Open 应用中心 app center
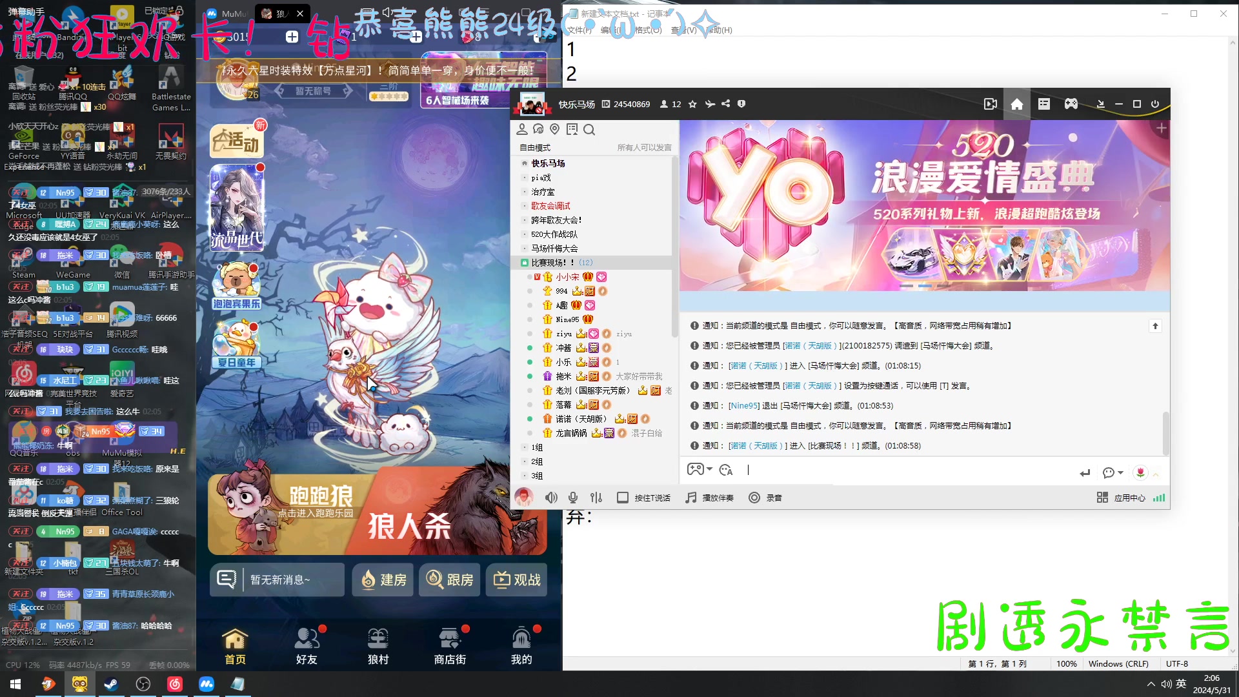Image resolution: width=1239 pixels, height=697 pixels. 1121,498
